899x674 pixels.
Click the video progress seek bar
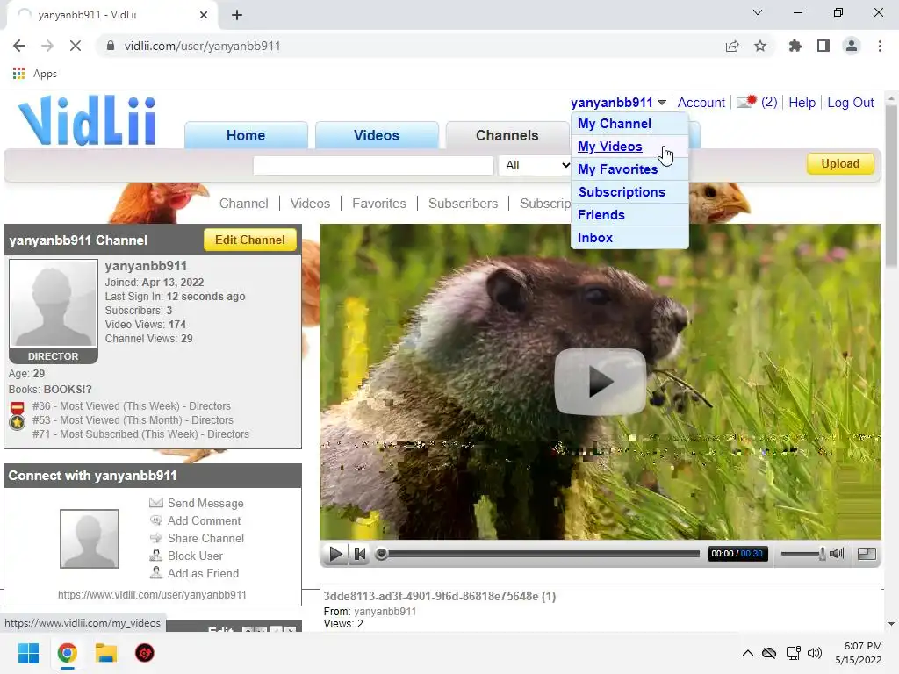537,554
